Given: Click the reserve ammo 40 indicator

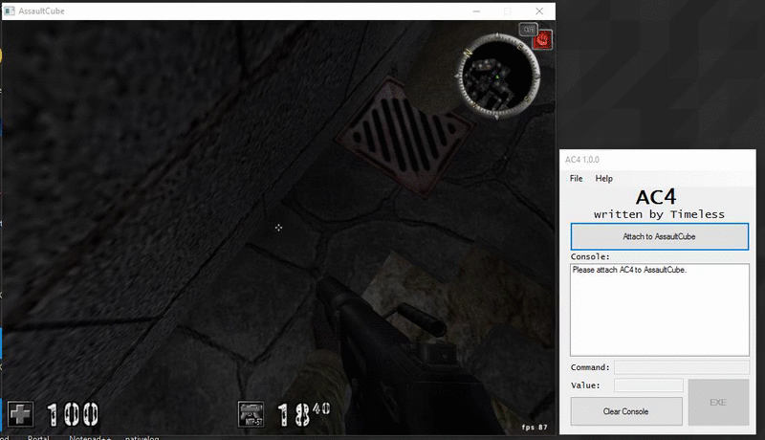Looking at the screenshot, I should pos(321,408).
